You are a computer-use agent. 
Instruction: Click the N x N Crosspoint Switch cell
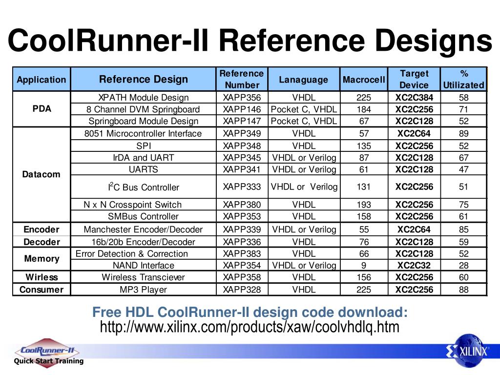[x=144, y=205]
